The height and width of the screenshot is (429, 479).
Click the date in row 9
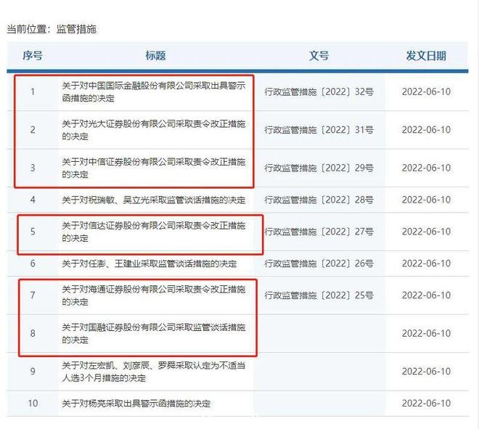point(427,372)
